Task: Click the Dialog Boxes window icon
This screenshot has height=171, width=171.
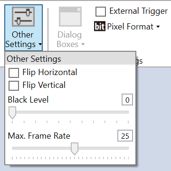Action: pyautogui.click(x=70, y=17)
